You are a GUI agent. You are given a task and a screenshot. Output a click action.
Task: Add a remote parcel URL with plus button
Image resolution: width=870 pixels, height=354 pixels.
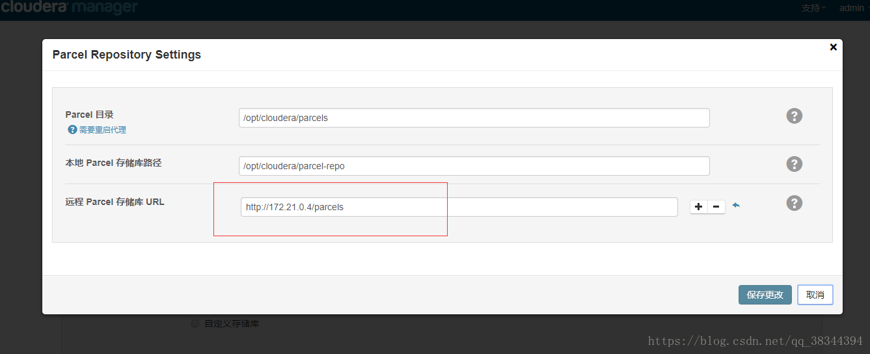click(x=698, y=207)
